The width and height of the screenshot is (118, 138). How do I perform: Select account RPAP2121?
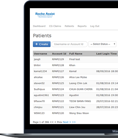[x=58, y=107]
